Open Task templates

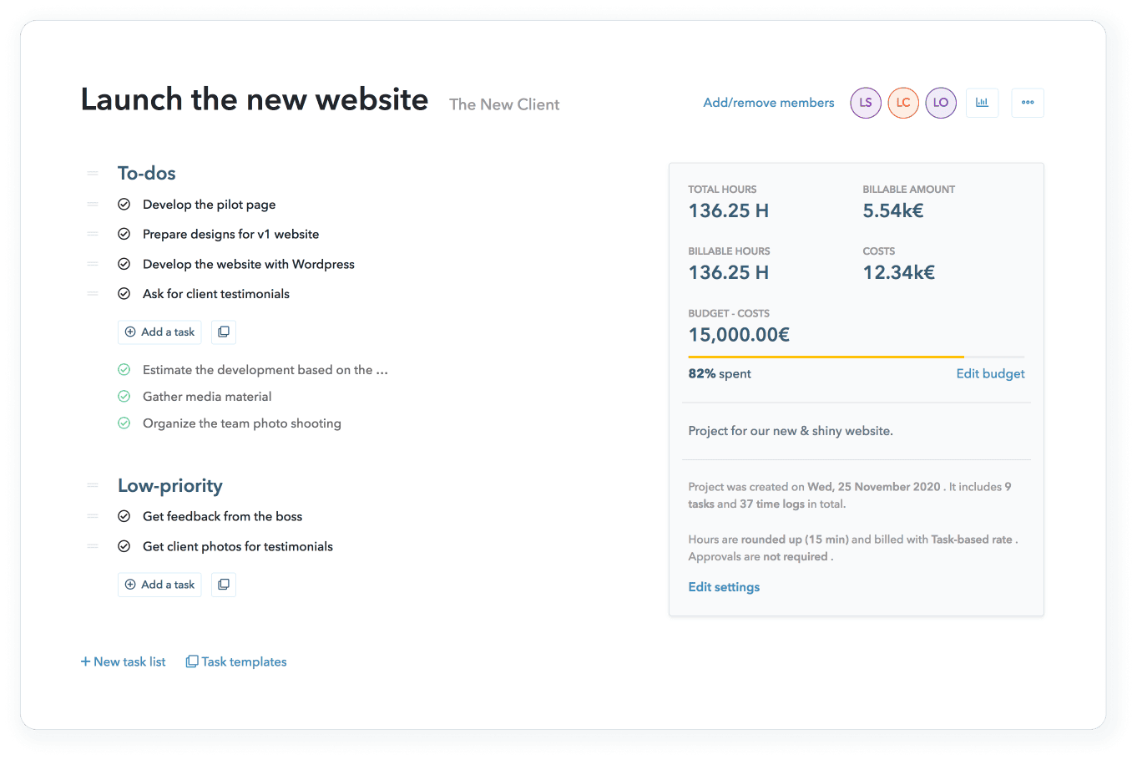tap(236, 662)
